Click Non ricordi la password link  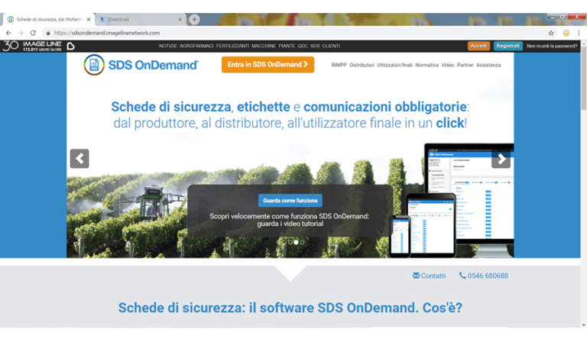pyautogui.click(x=552, y=46)
